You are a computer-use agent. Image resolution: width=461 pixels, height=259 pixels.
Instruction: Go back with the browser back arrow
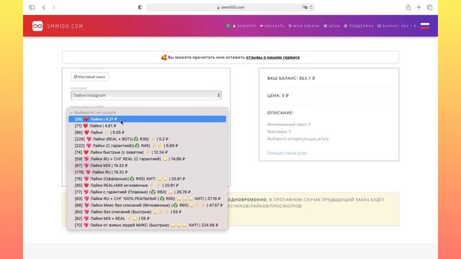tap(44, 7)
